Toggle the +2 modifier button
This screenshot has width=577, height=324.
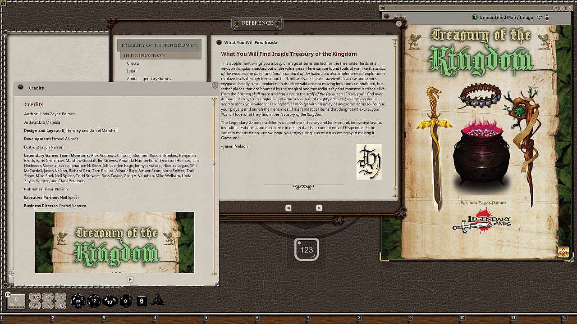coord(49,297)
